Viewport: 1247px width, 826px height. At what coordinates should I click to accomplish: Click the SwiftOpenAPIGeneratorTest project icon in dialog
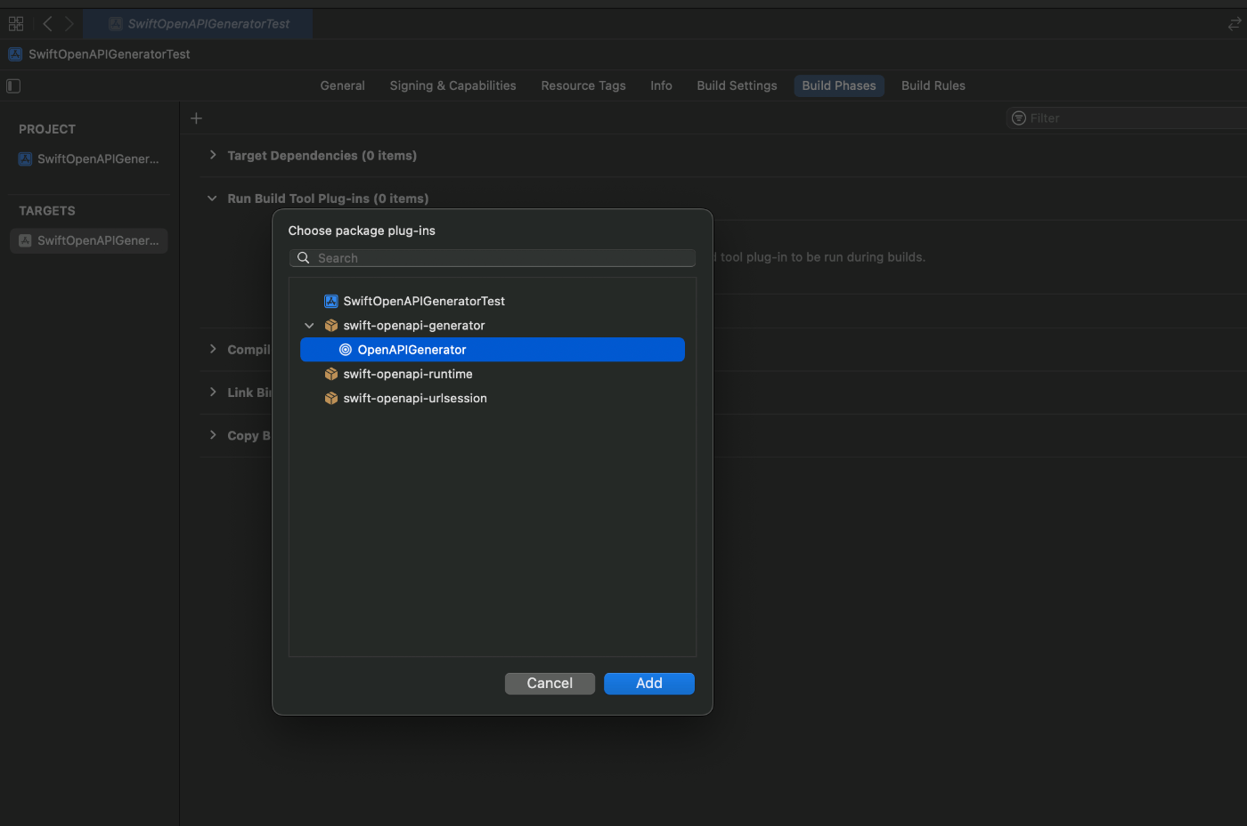click(x=331, y=301)
